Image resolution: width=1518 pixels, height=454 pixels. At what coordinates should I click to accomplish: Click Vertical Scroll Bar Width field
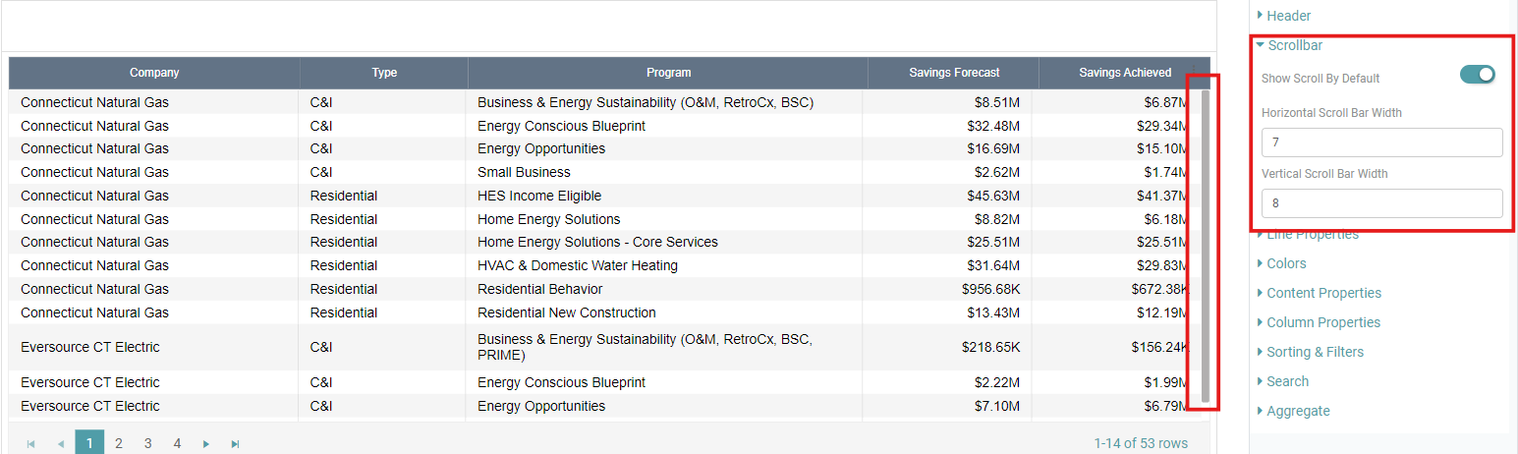click(1381, 203)
